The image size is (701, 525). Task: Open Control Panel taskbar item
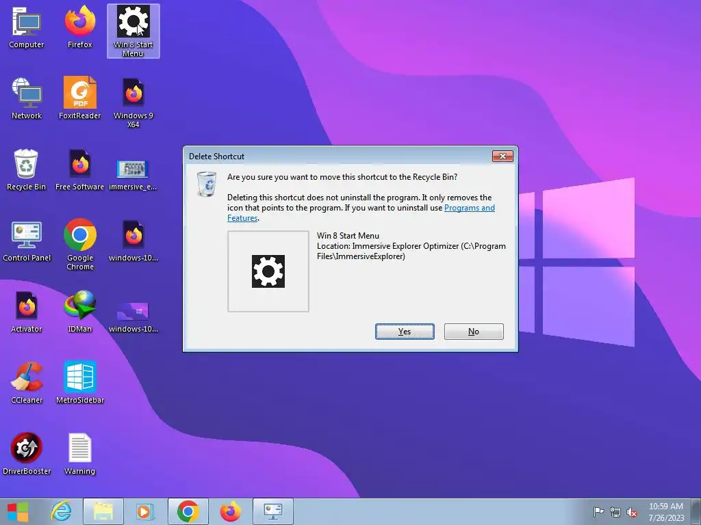272,511
